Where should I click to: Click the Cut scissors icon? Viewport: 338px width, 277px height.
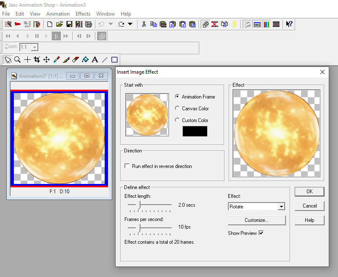pos(144,24)
